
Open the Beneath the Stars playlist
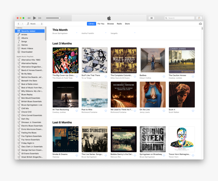click(30, 81)
